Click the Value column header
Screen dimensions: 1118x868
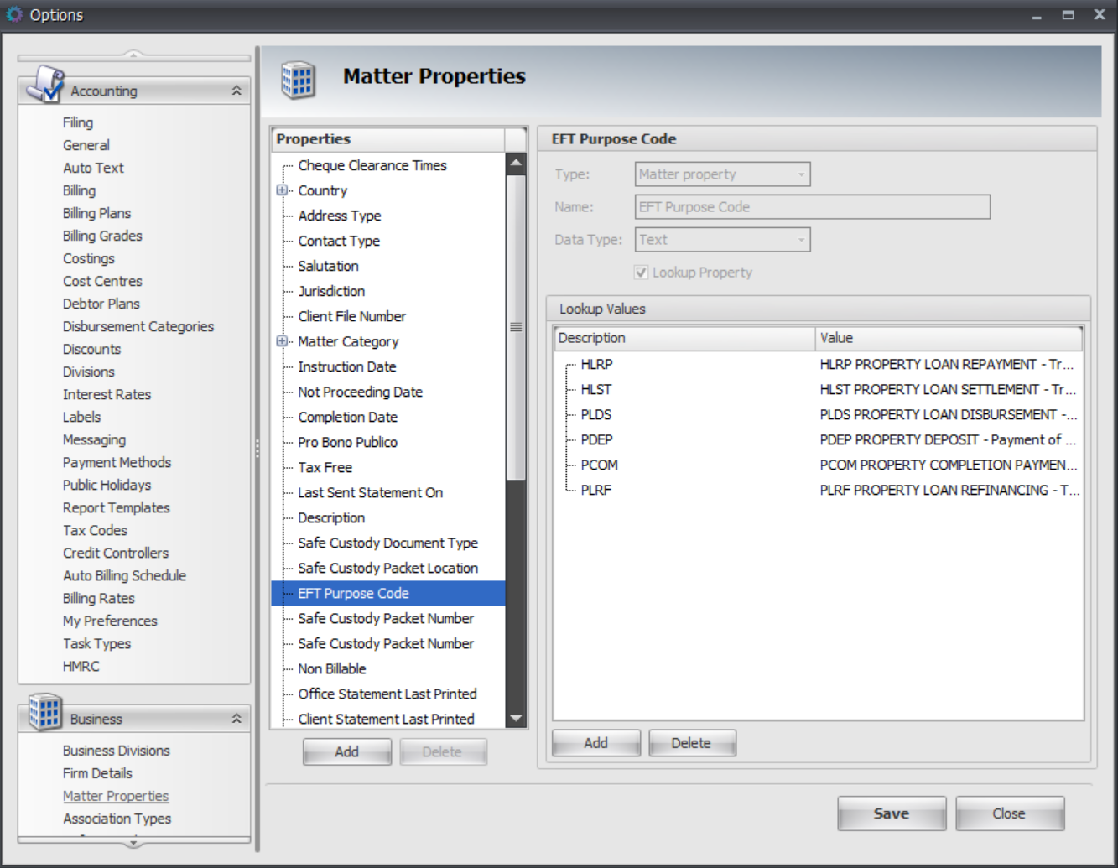(949, 338)
